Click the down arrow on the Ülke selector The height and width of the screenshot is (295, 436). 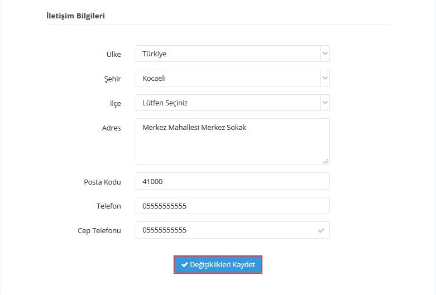325,54
